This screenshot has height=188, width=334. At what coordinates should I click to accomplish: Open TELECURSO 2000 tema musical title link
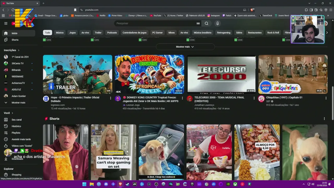tap(219, 99)
